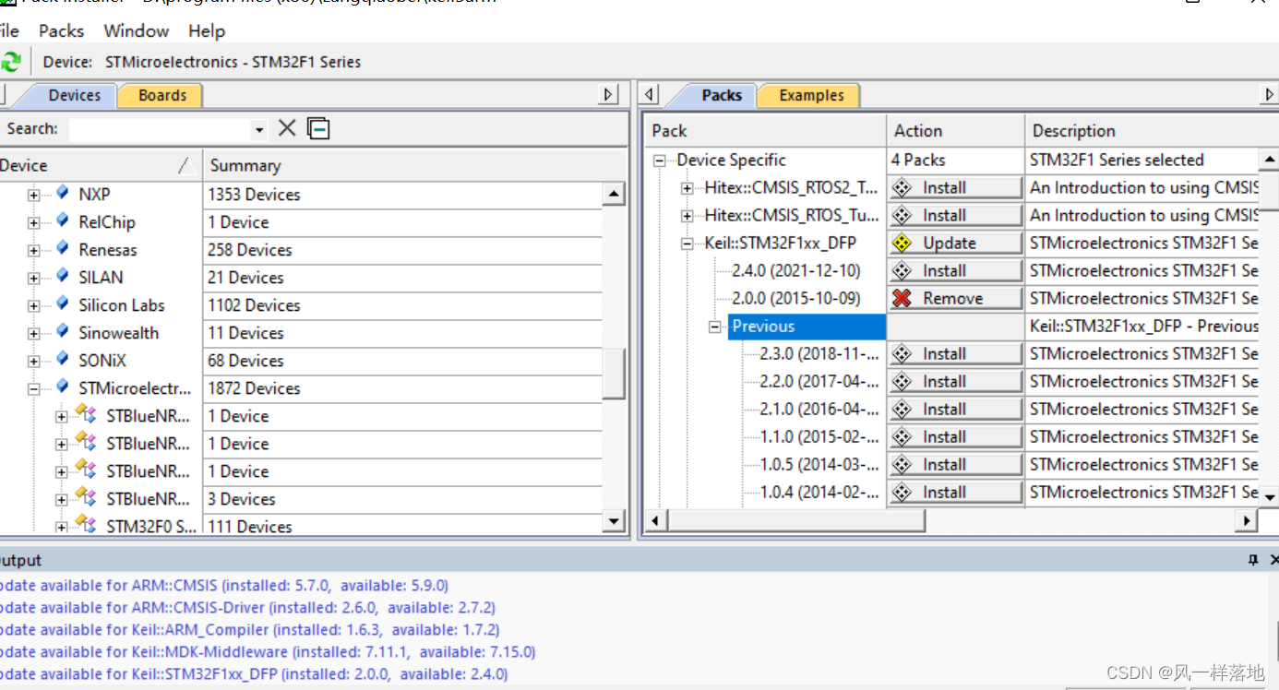1279x690 pixels.
Task: Click the packs horizontal scrollbar left arrow
Action: pyautogui.click(x=655, y=521)
